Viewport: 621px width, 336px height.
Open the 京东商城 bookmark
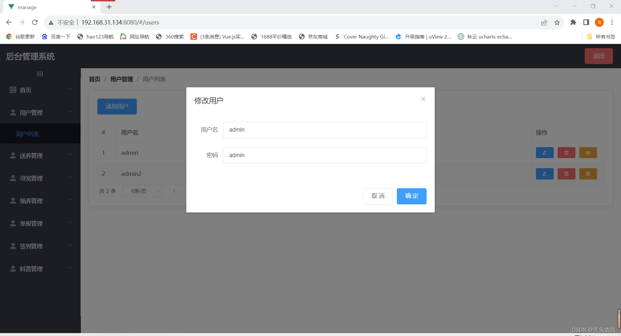(313, 37)
